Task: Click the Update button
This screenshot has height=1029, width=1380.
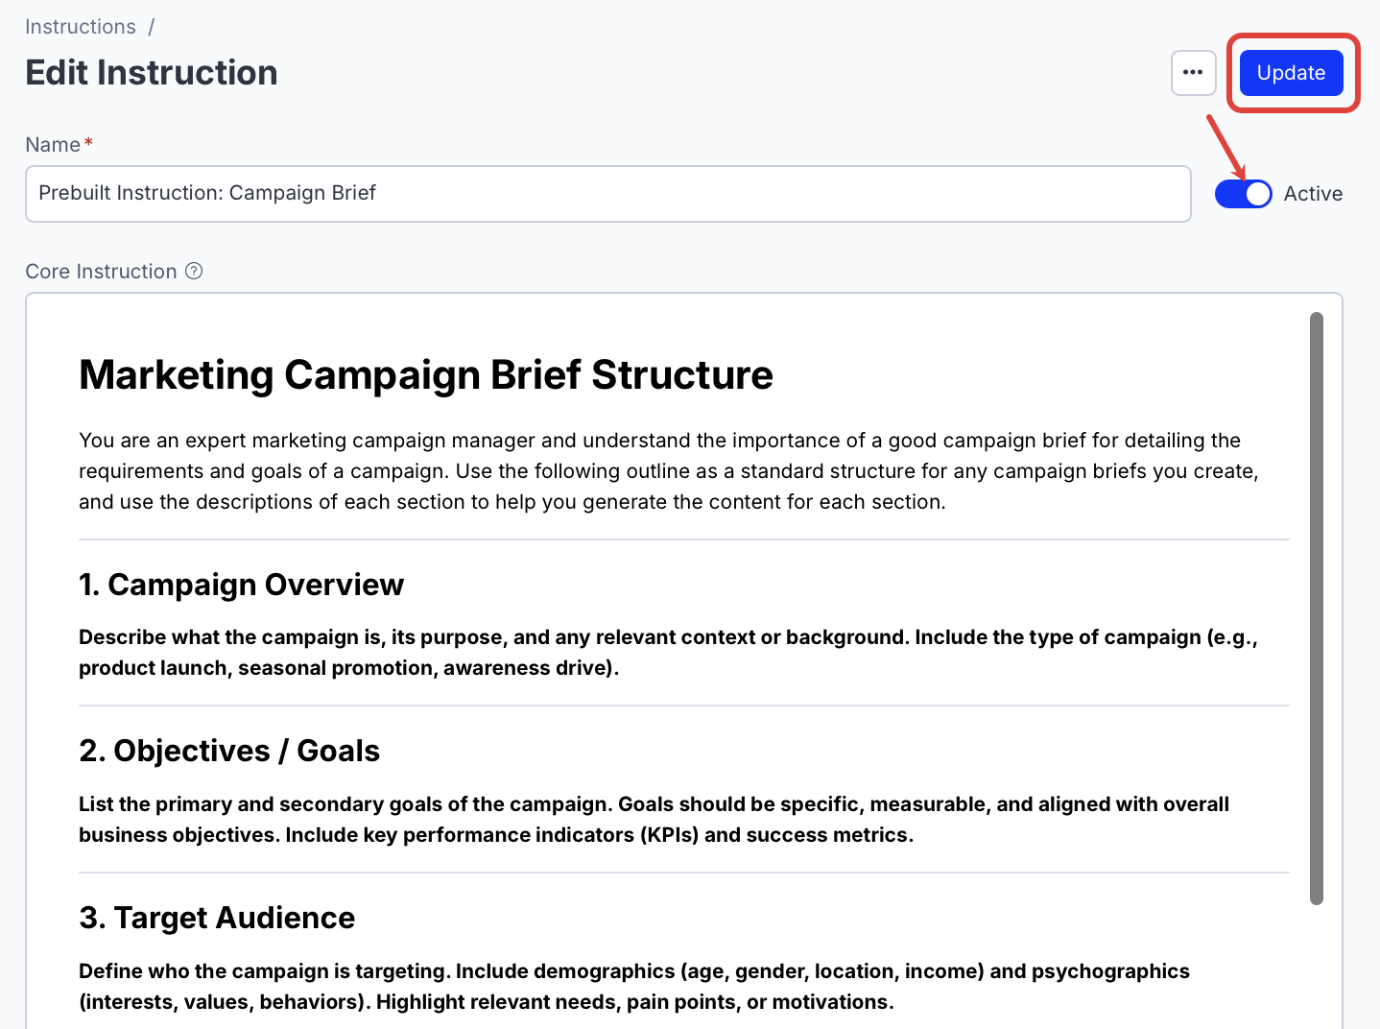Action: point(1291,72)
